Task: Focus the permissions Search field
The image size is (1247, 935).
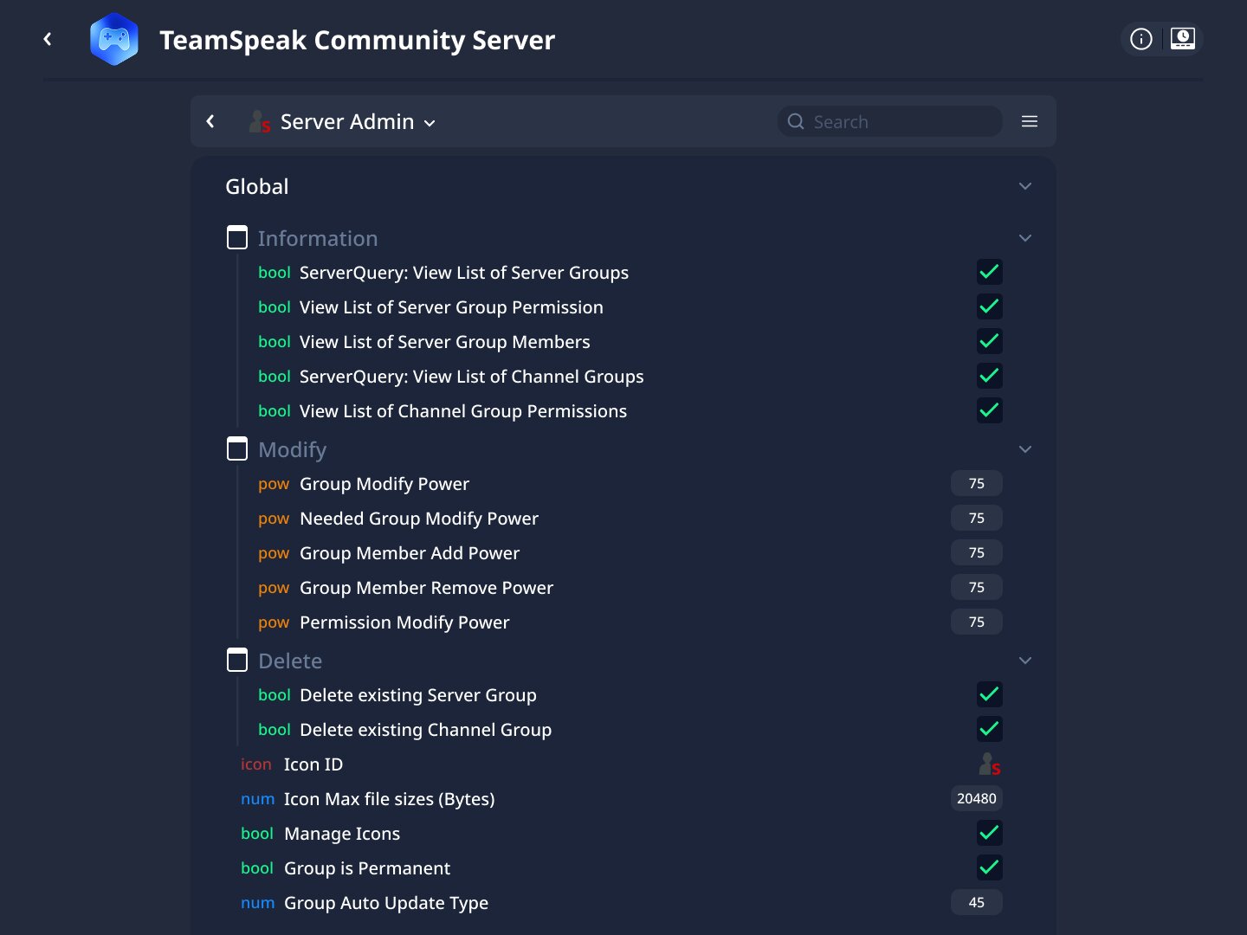Action: (889, 121)
